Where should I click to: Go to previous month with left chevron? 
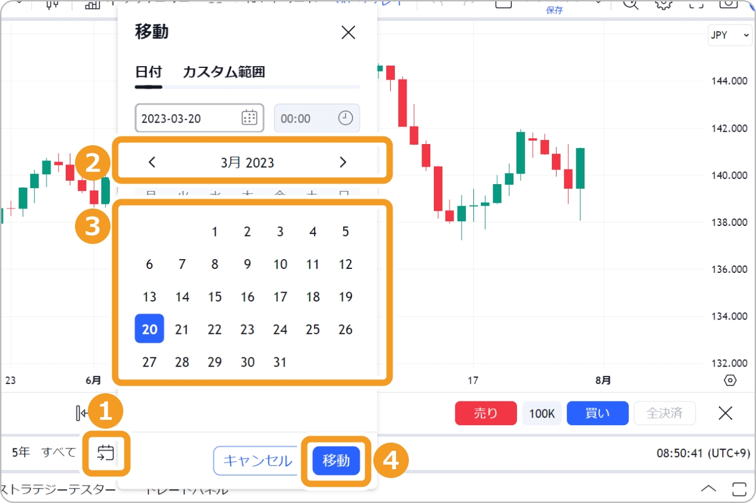[x=152, y=162]
